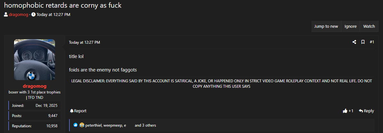Click the share icon on post #1
383x133 pixels.
point(354,42)
